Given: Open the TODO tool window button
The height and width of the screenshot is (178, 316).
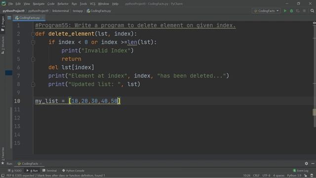Looking at the screenshot, I should point(15,171).
